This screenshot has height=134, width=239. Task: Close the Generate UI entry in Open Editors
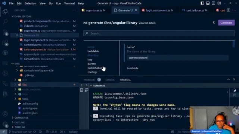point(17,35)
